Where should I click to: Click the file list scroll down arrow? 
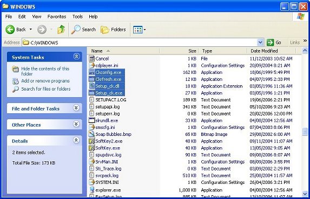pos(305,194)
